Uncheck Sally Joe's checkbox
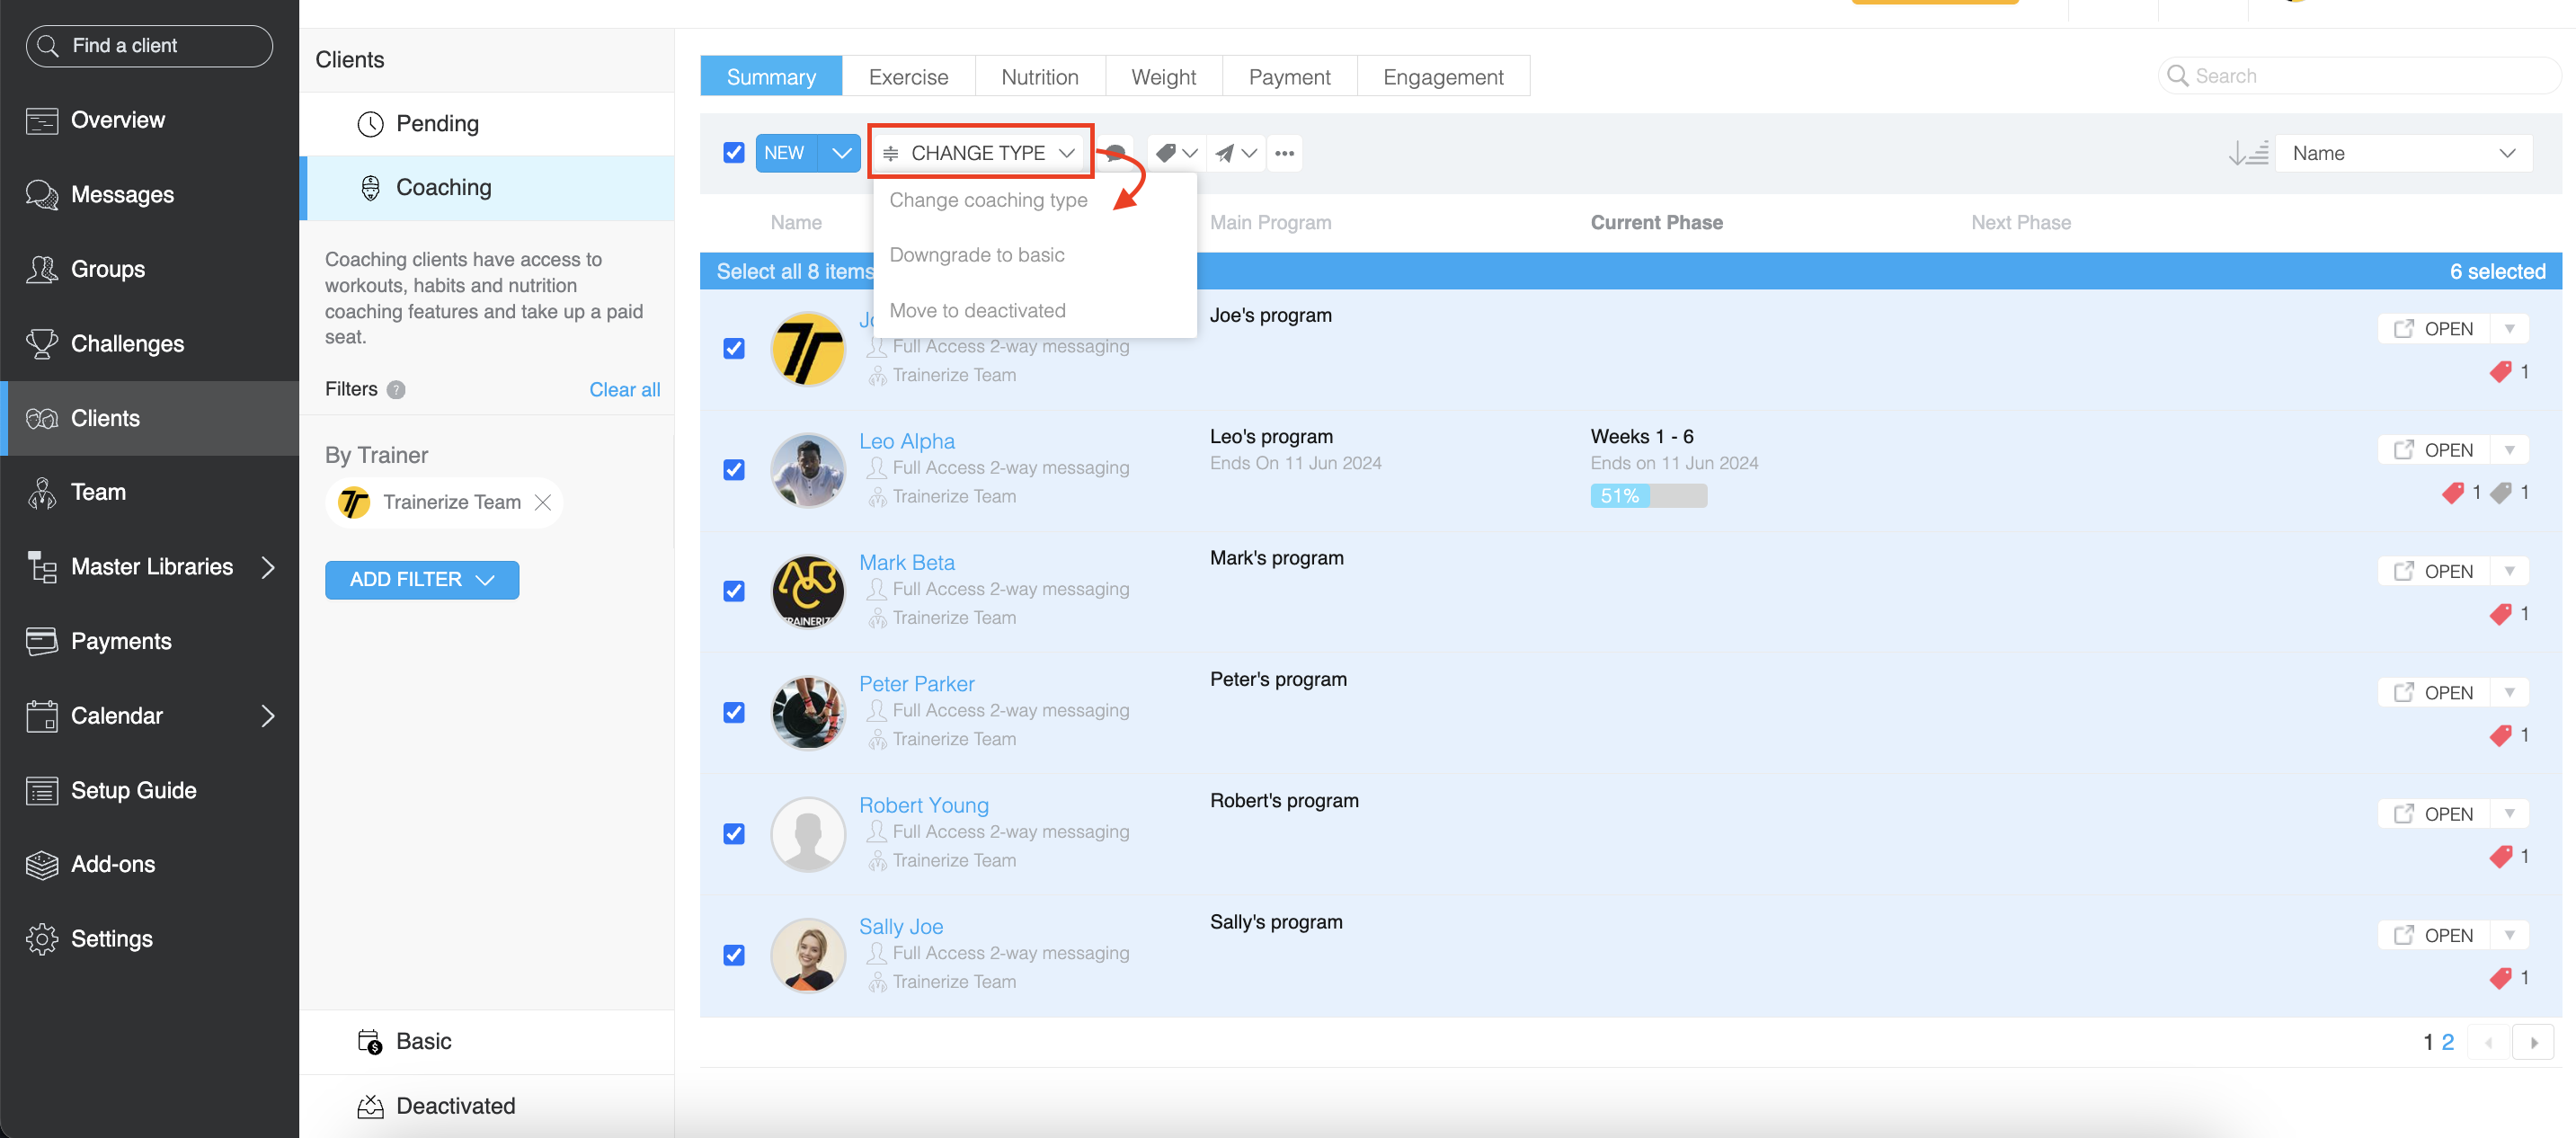Viewport: 2576px width, 1138px height. coord(734,955)
